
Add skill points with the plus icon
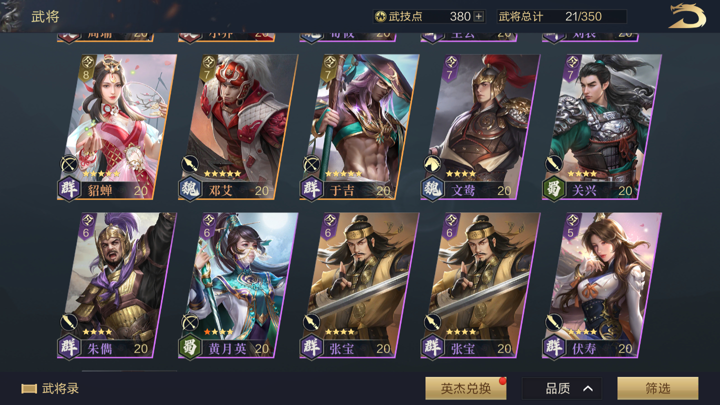[478, 16]
